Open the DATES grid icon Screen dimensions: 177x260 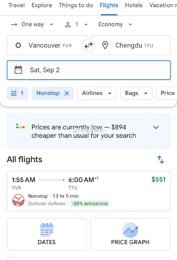point(47,230)
